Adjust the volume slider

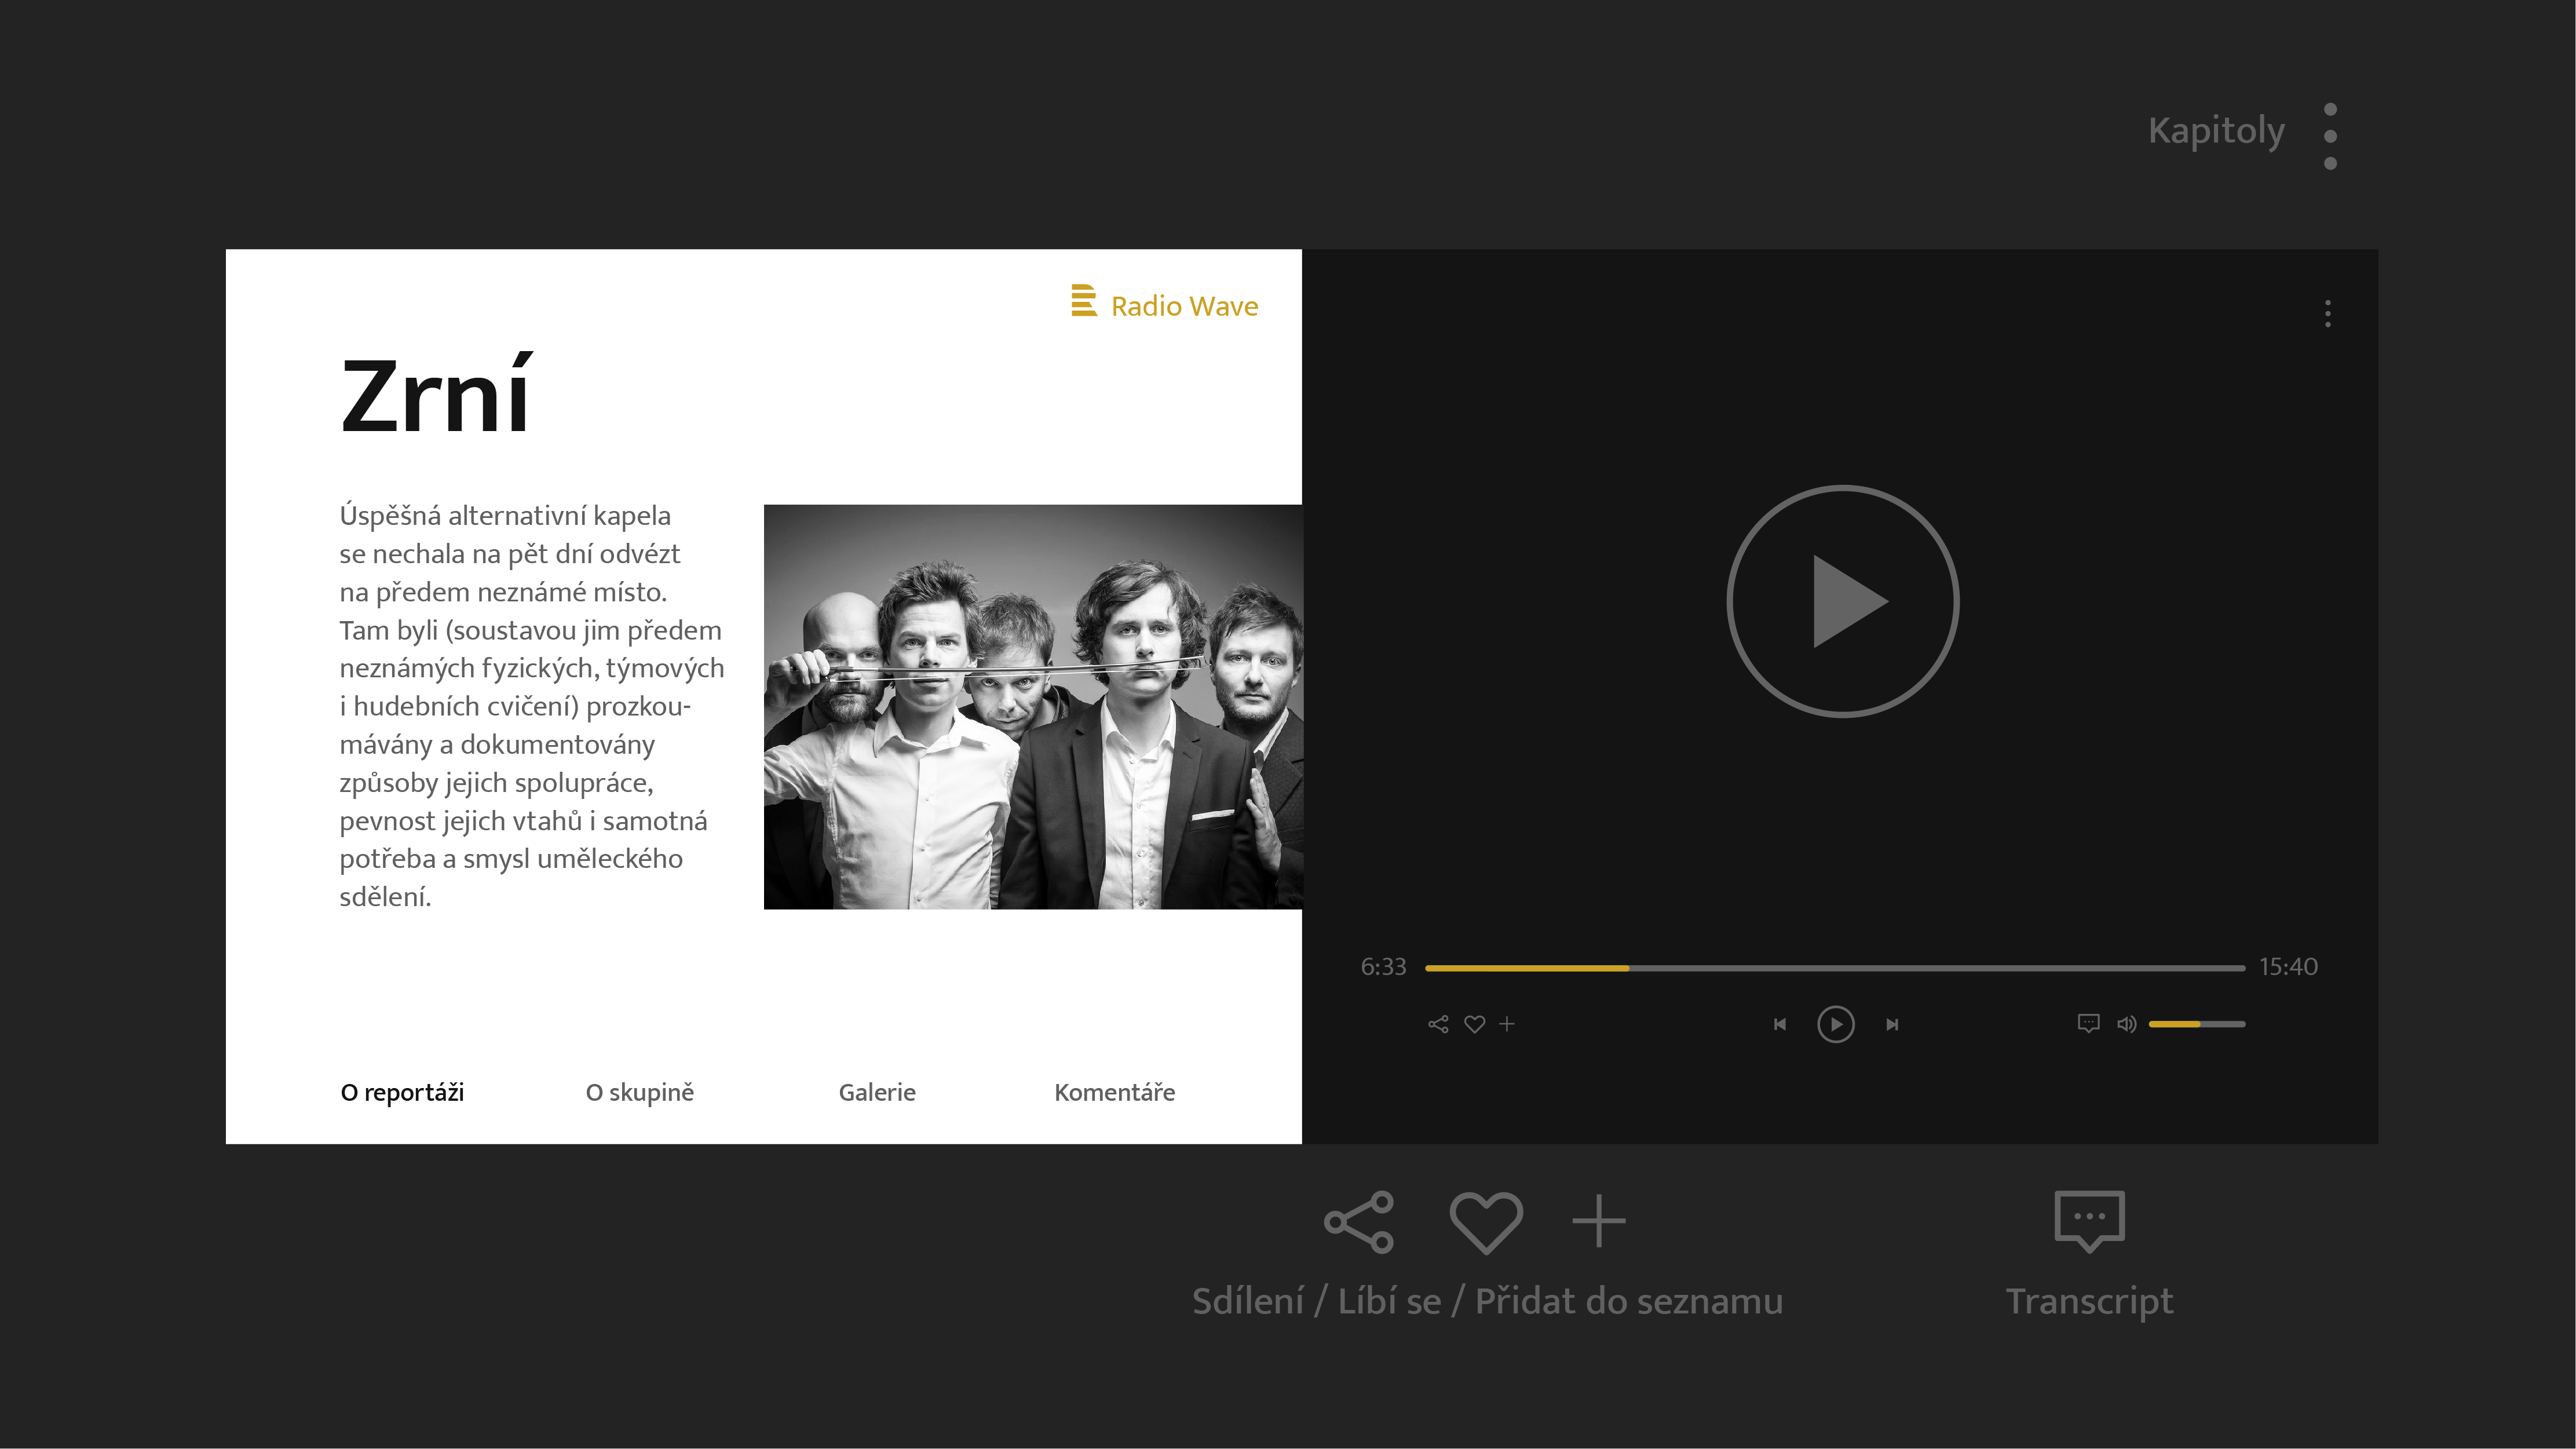pyautogui.click(x=2197, y=1024)
